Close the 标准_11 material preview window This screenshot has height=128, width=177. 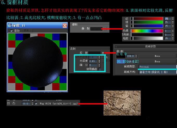[65, 26]
